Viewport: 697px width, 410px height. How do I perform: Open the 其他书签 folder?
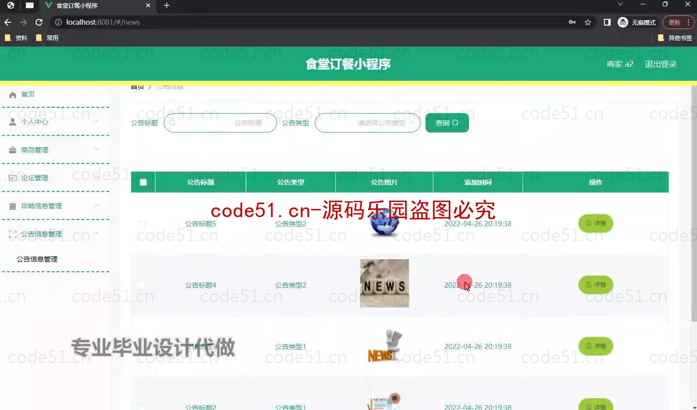[675, 38]
